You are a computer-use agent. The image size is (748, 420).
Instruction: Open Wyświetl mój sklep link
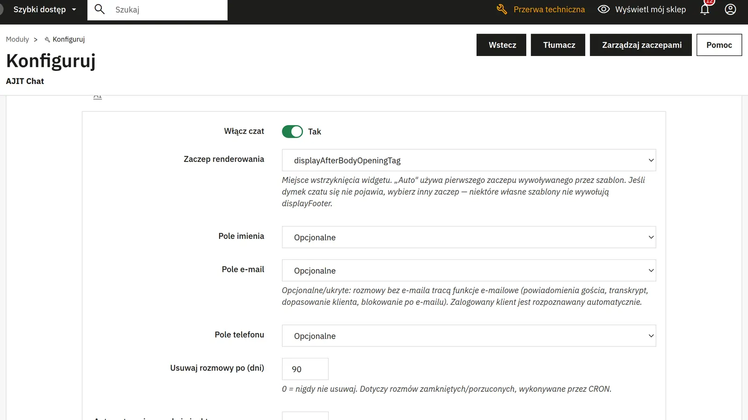pyautogui.click(x=650, y=9)
